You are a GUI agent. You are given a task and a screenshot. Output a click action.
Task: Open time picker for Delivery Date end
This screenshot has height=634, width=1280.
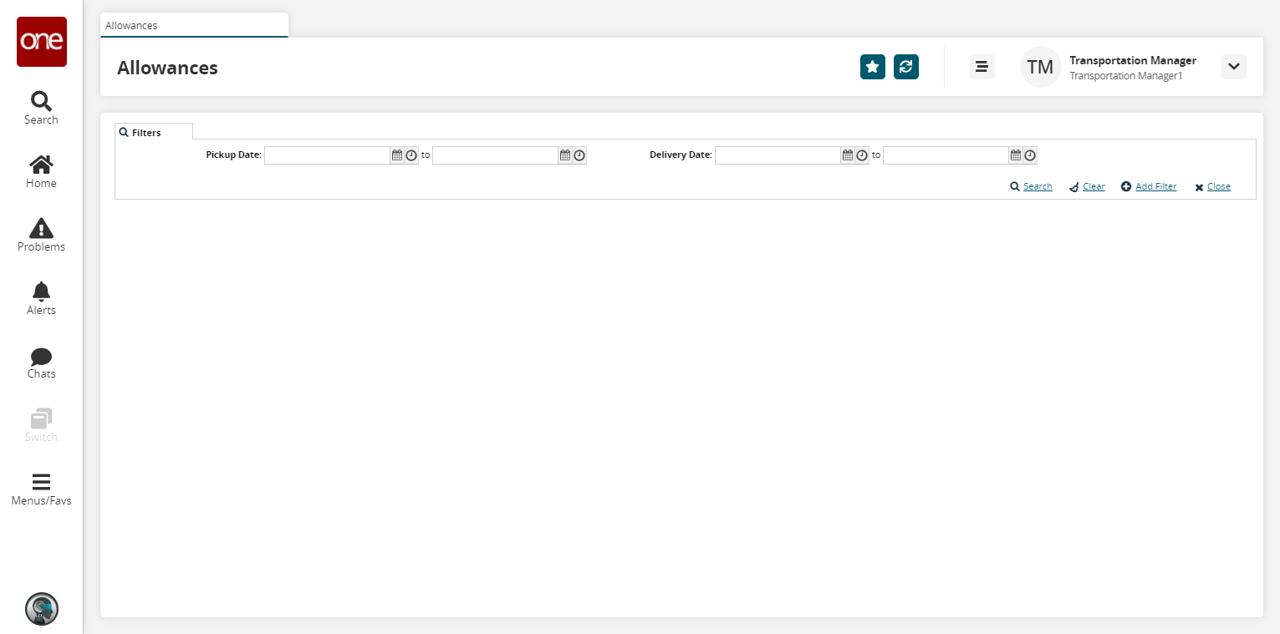[x=1030, y=155]
